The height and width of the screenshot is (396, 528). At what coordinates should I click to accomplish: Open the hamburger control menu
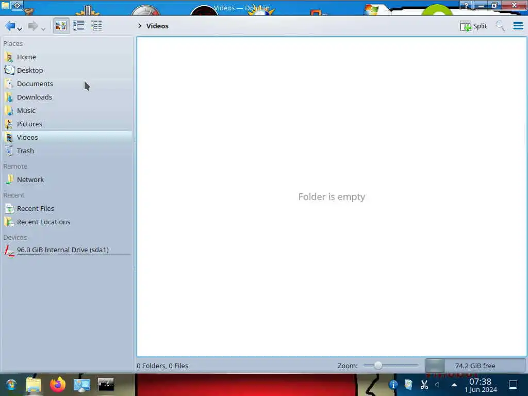coord(518,26)
